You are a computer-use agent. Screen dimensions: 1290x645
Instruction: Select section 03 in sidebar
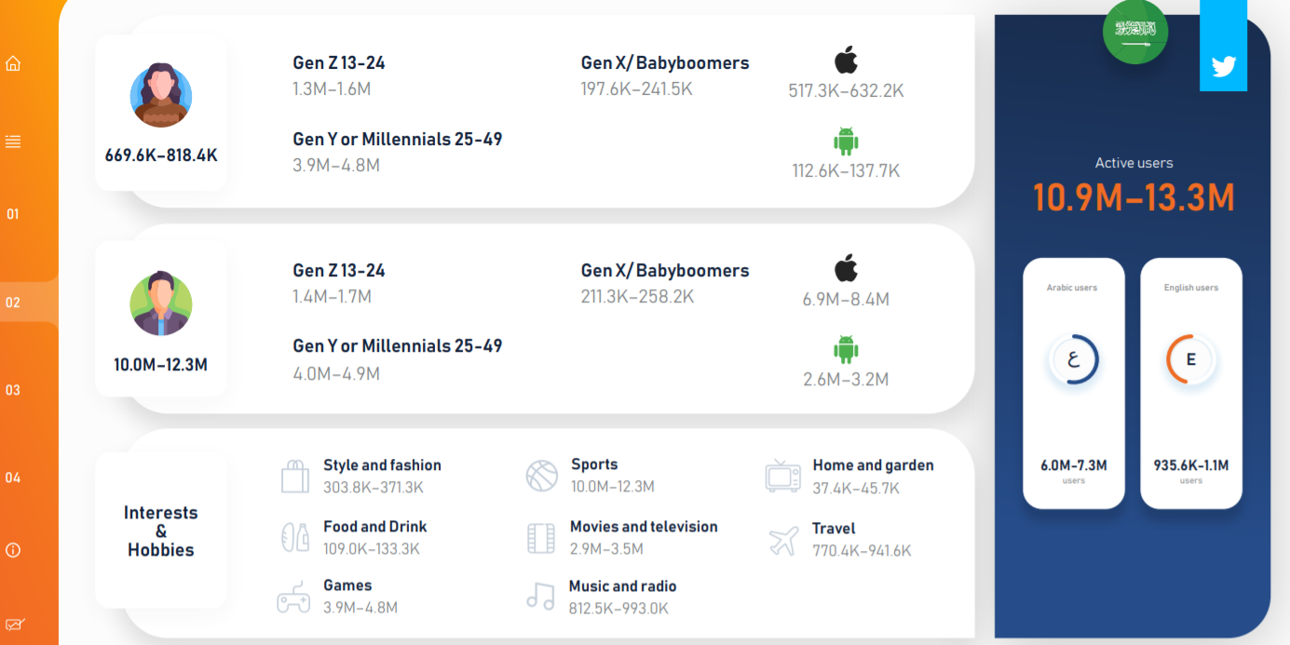(x=13, y=390)
